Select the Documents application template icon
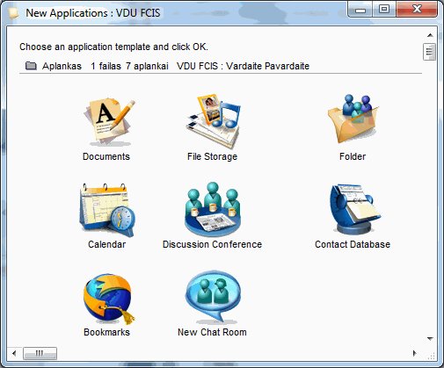This screenshot has height=368, width=444. [109, 122]
